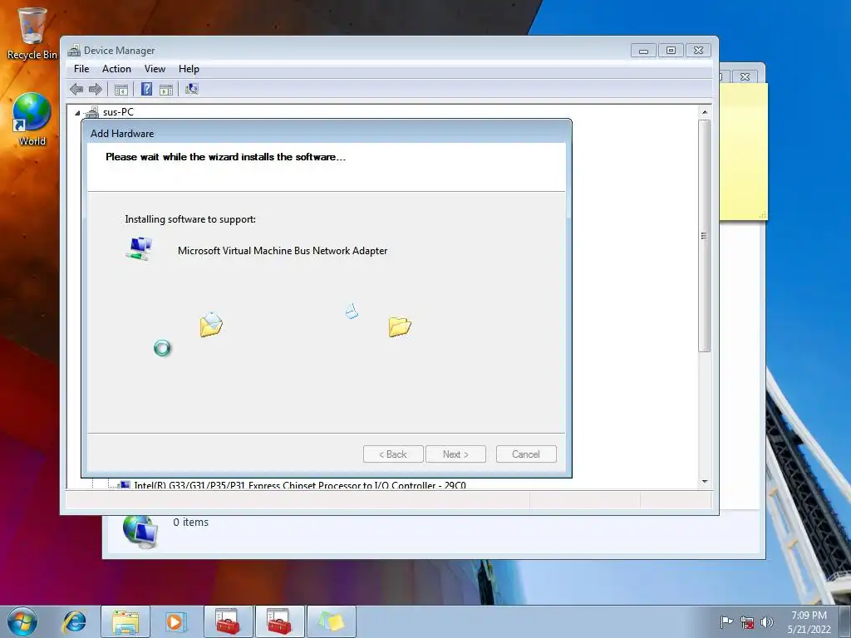Open the Help menu
This screenshot has width=851, height=638.
pos(189,69)
